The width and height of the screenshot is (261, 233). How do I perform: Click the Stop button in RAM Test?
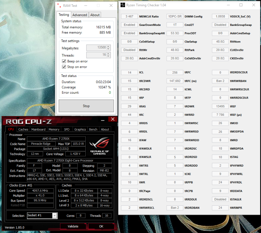tap(86, 106)
